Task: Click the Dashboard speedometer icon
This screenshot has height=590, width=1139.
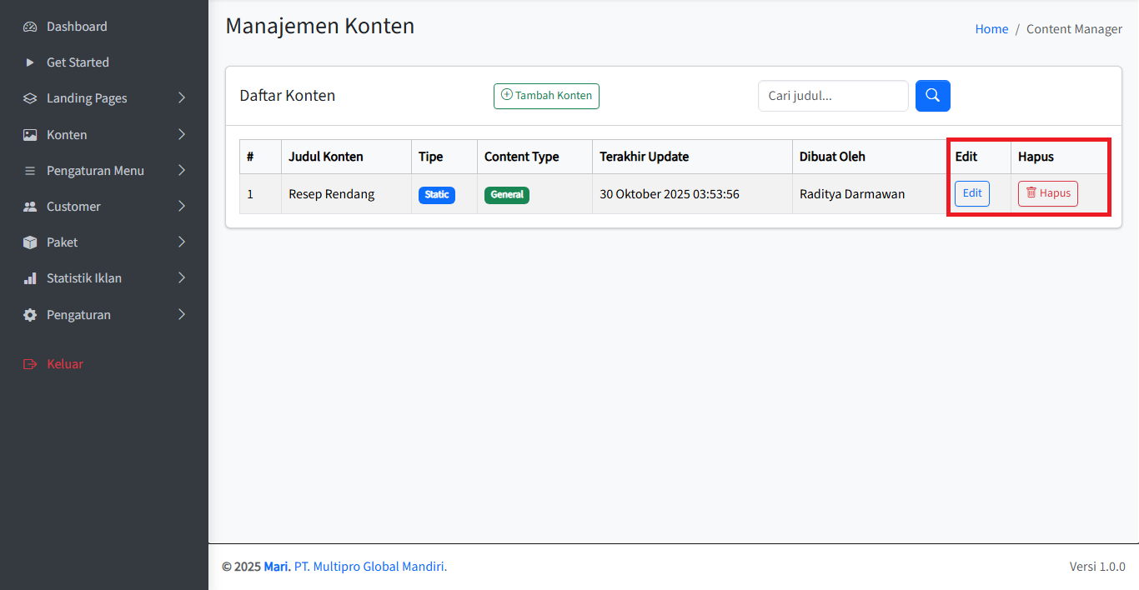Action: click(x=30, y=27)
